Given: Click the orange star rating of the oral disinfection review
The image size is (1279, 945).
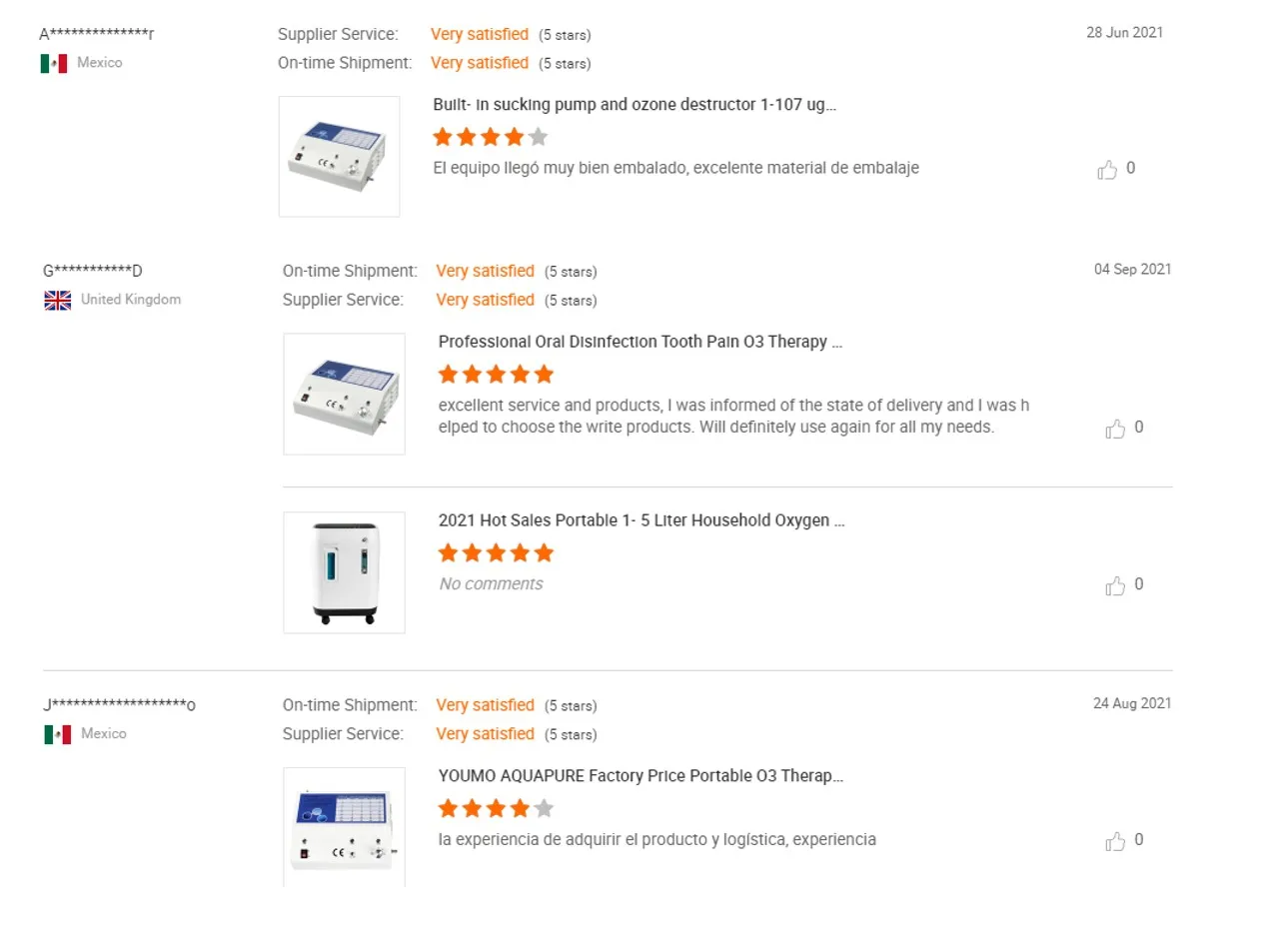Looking at the screenshot, I should [x=496, y=373].
